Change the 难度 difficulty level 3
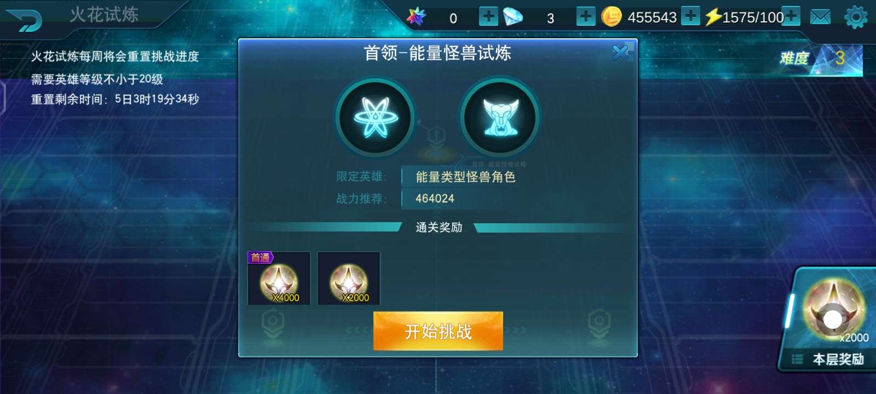Image resolution: width=876 pixels, height=394 pixels. click(x=821, y=59)
